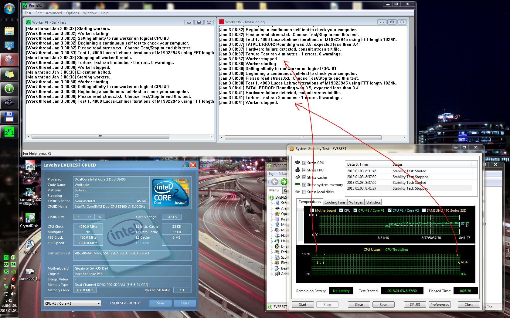Open the Snipping Tool taskbar icon
Viewport: 510px width, 318px height.
9,60
